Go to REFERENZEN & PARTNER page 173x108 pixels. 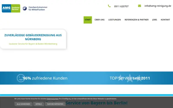point(136,20)
